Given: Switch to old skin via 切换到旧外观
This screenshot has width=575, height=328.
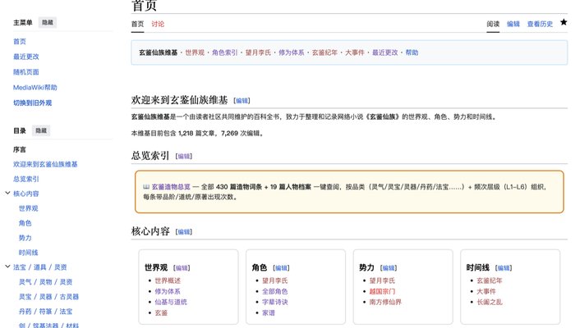Looking at the screenshot, I should click(x=32, y=102).
